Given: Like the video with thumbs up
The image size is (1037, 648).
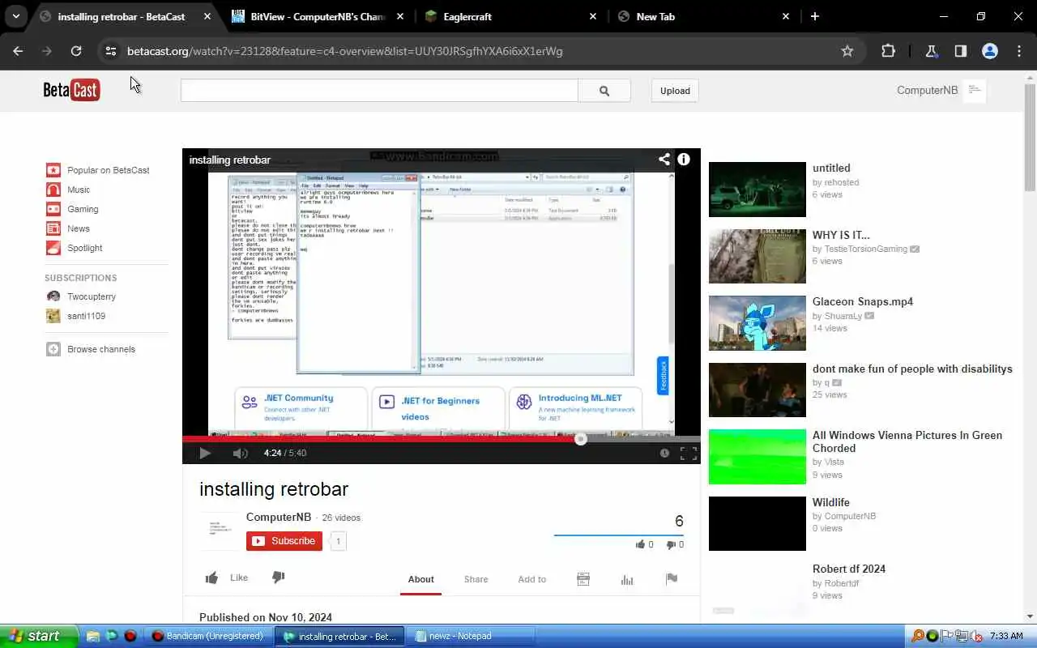Looking at the screenshot, I should point(212,578).
